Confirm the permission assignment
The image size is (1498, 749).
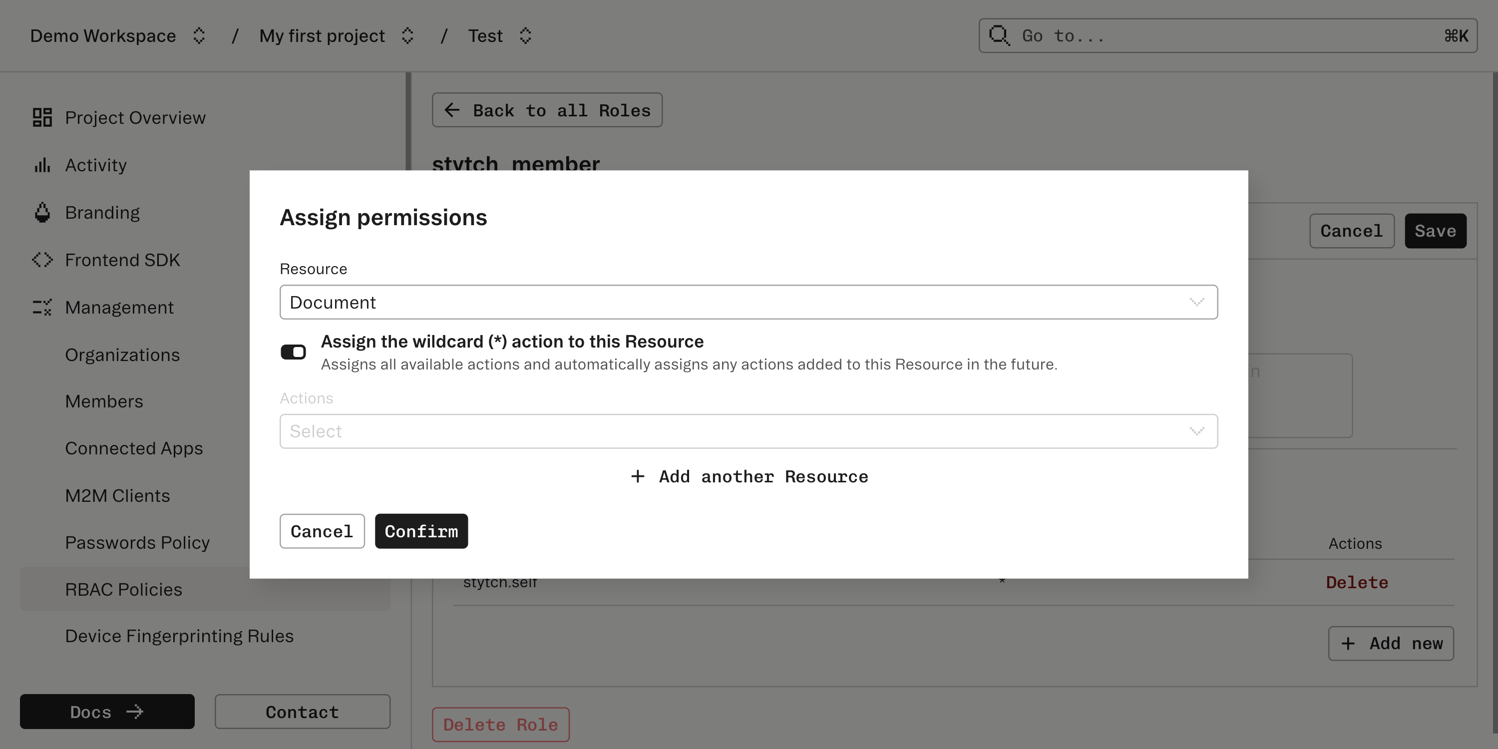[421, 530]
